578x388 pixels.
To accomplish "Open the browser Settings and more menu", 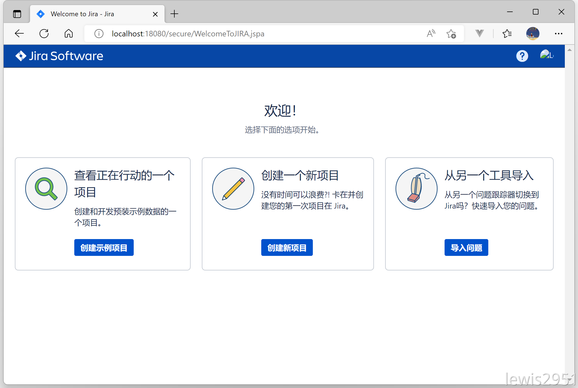I will pyautogui.click(x=558, y=34).
